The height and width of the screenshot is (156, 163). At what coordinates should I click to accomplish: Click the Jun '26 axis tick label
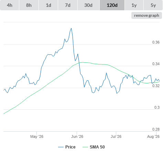click(77, 136)
